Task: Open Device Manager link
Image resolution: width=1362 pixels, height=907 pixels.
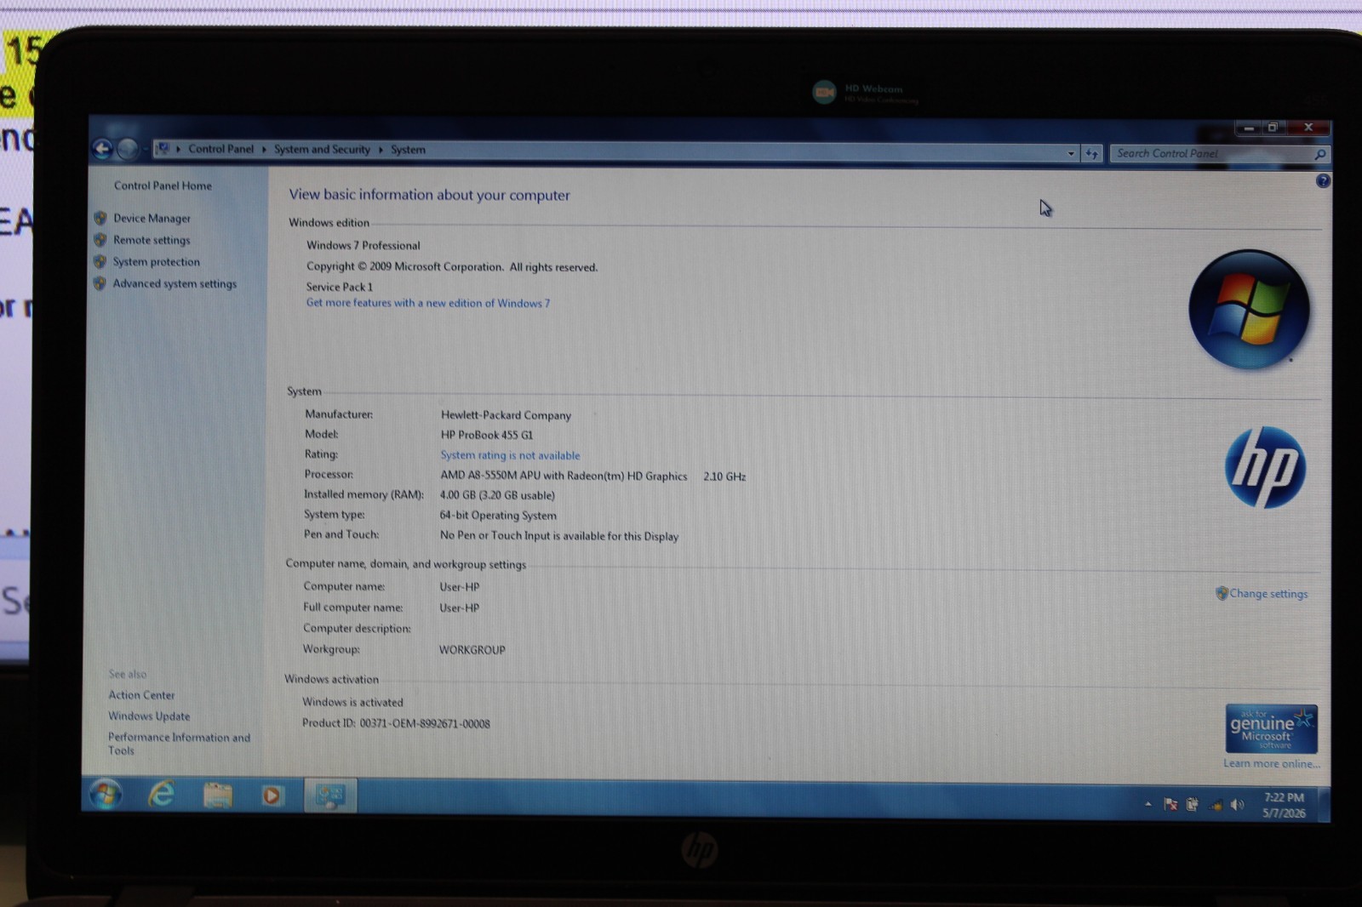Action: tap(152, 219)
